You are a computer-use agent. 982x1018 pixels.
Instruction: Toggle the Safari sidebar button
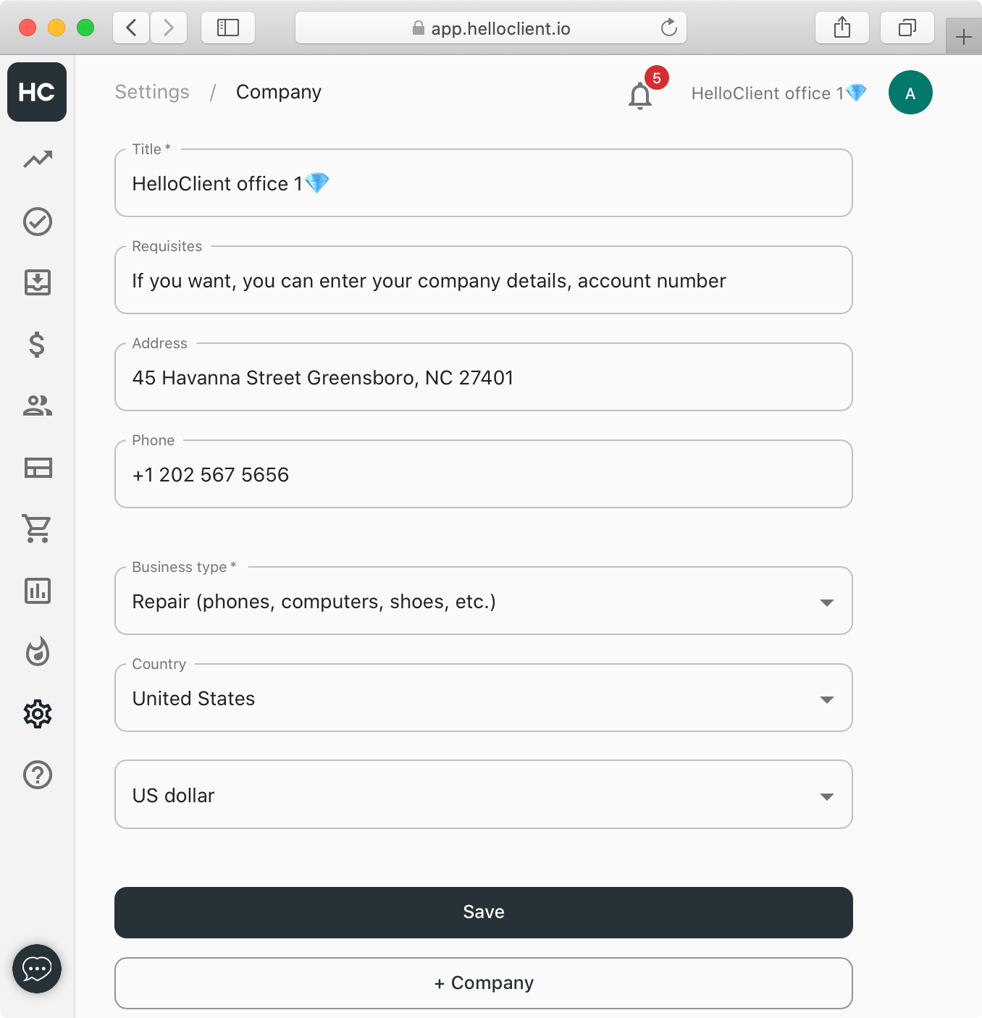pos(228,28)
